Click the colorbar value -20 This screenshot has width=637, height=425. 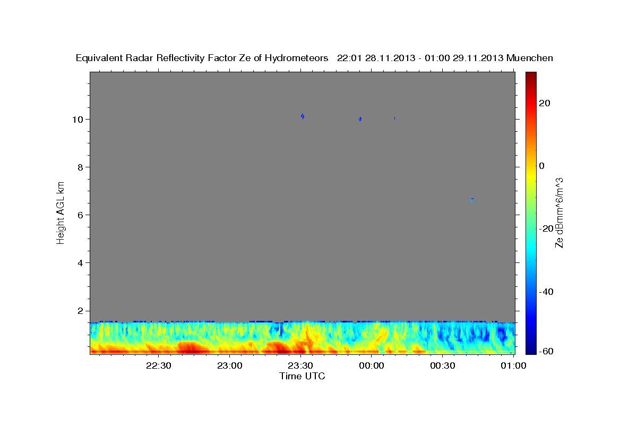pos(546,228)
